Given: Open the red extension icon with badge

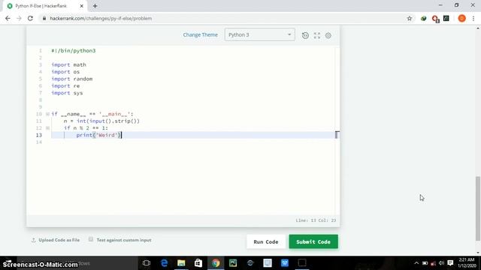Looking at the screenshot, I should [x=435, y=19].
